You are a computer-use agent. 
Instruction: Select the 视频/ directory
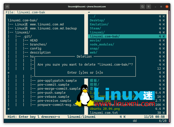(127, 84)
